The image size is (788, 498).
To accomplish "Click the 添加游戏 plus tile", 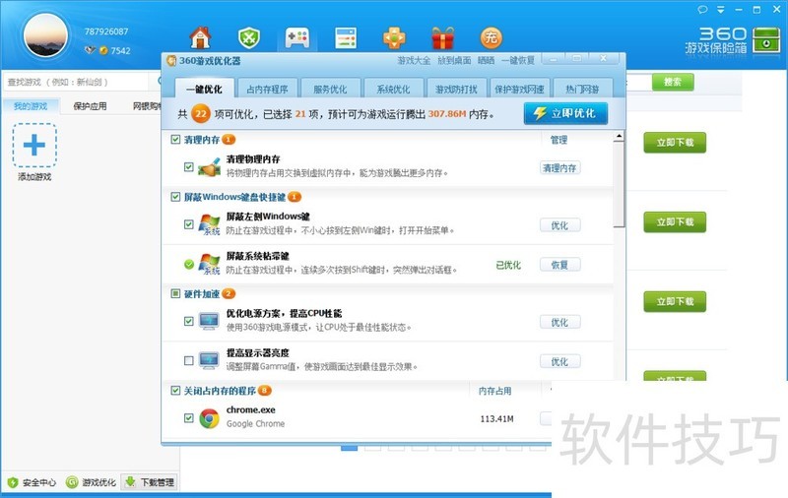I will pyautogui.click(x=34, y=146).
